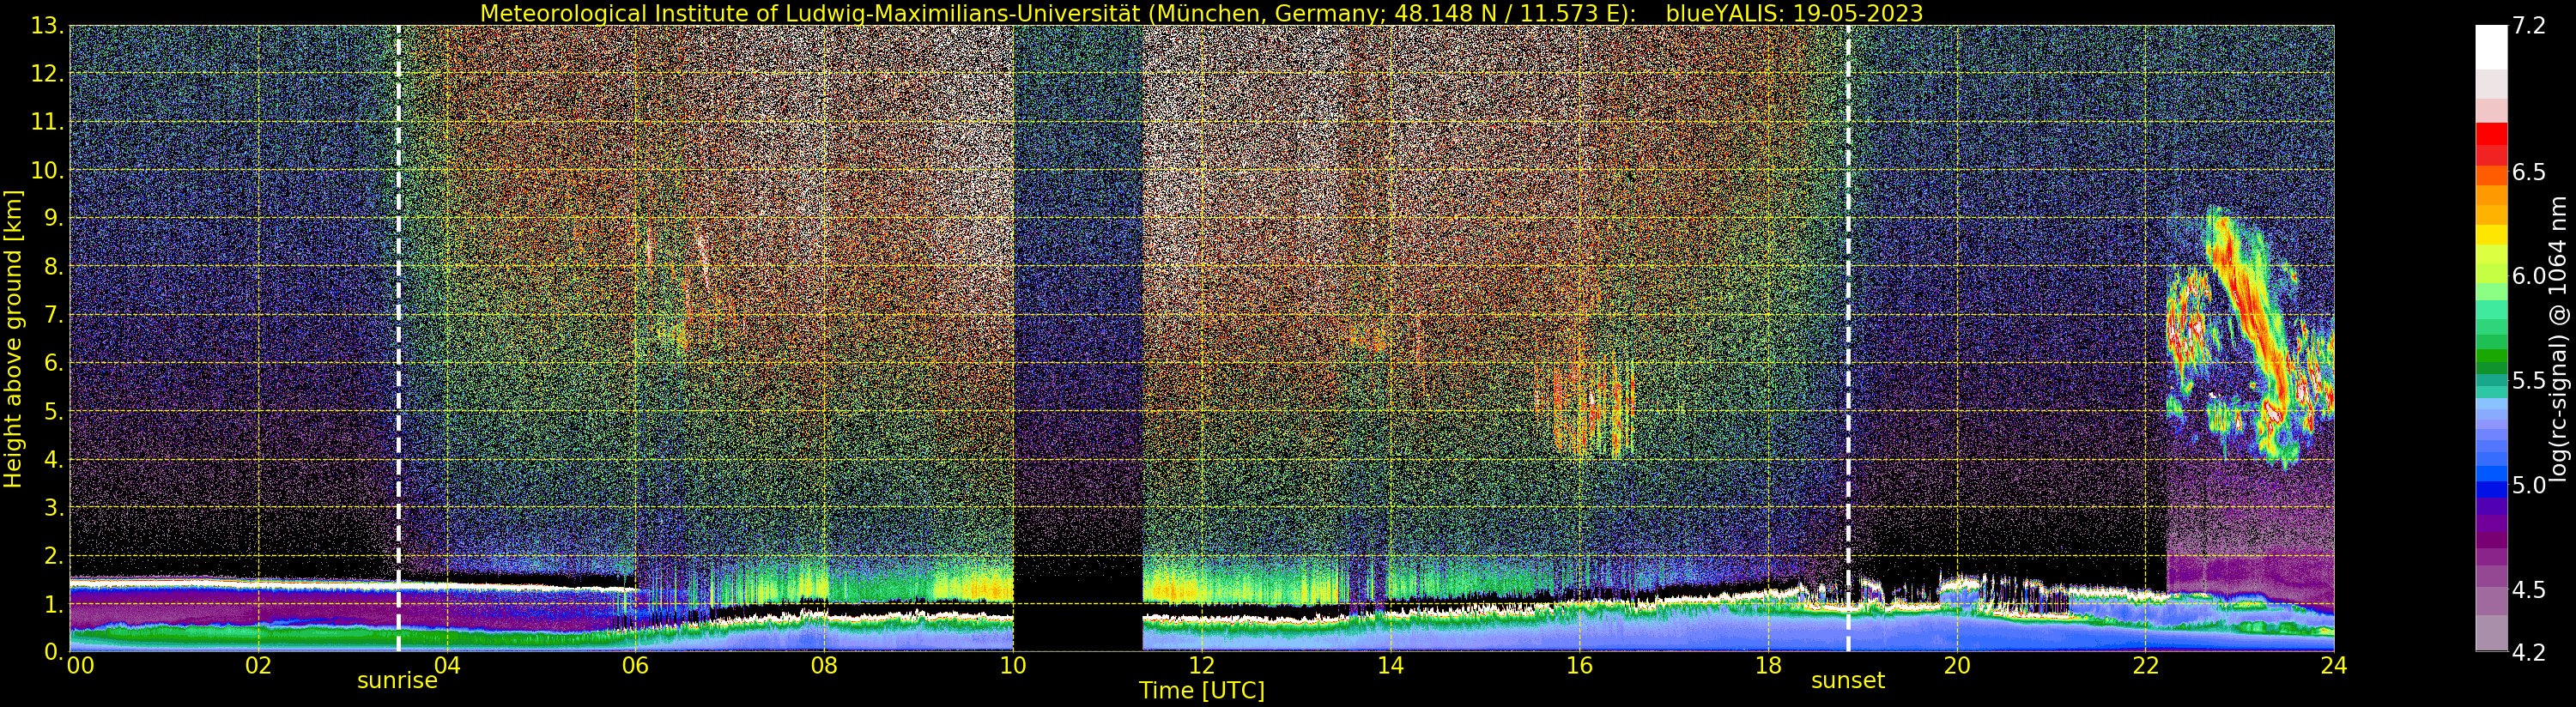
Task: Click the white dashed sunrise marker line
Action: click(x=398, y=339)
